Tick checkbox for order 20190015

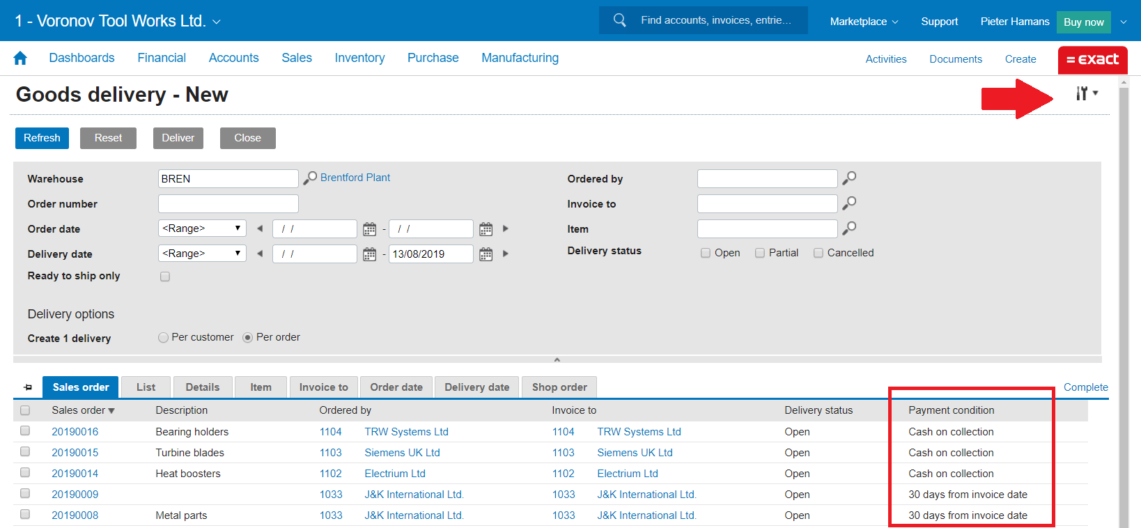[x=25, y=452]
